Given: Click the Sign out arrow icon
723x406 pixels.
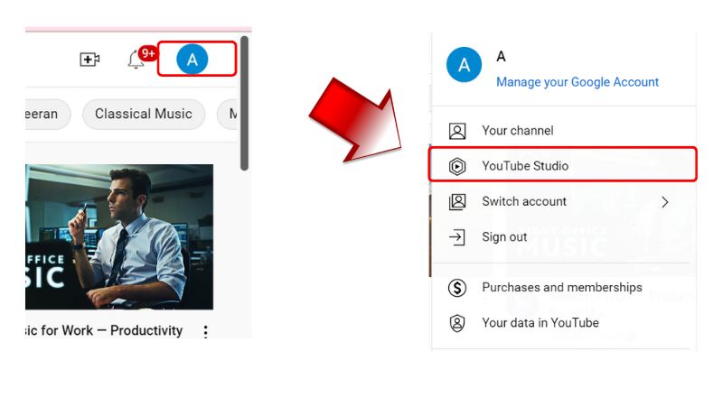Looking at the screenshot, I should click(457, 237).
